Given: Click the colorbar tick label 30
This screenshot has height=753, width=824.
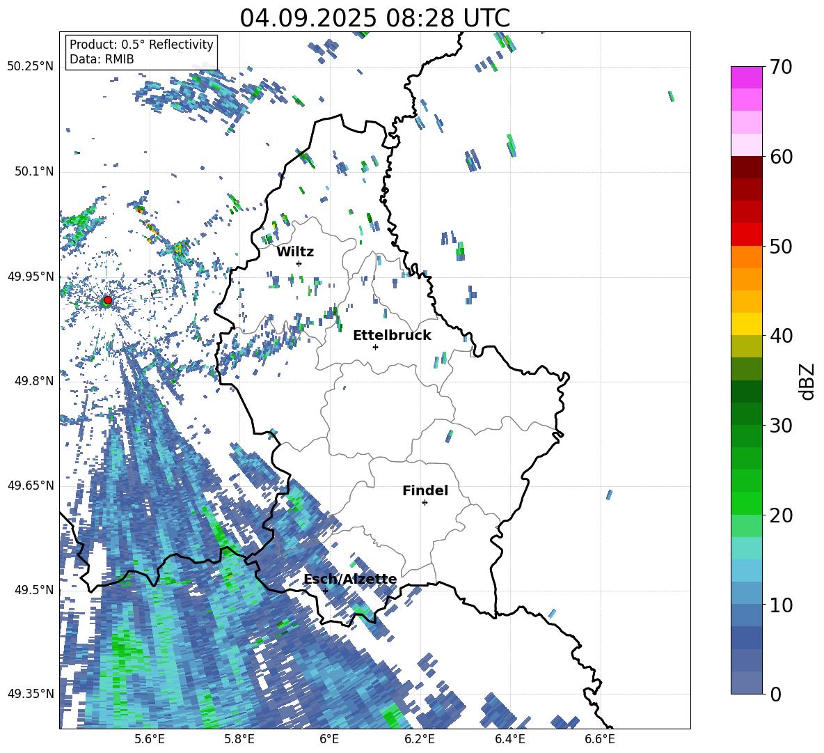Looking at the screenshot, I should click(x=781, y=425).
